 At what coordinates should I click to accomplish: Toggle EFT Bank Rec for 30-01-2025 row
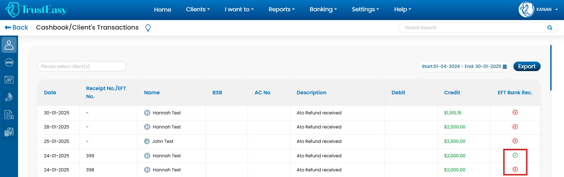pyautogui.click(x=515, y=112)
